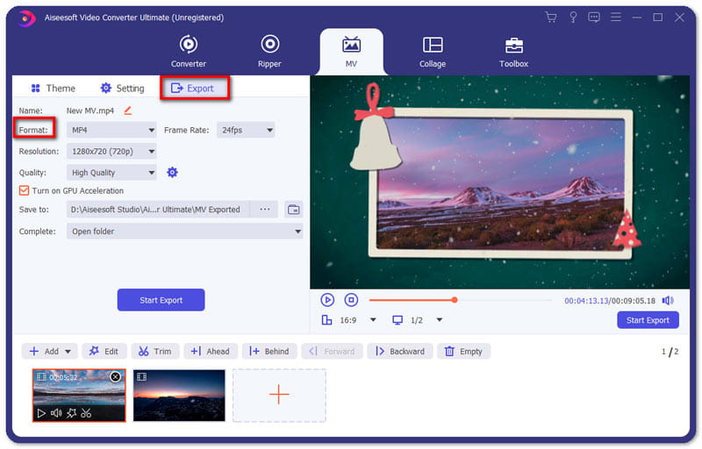The image size is (702, 449).
Task: Click the pencil icon to rename MV
Action: coord(128,110)
